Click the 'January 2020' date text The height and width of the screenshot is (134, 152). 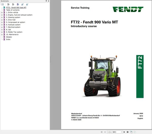(x=138, y=113)
